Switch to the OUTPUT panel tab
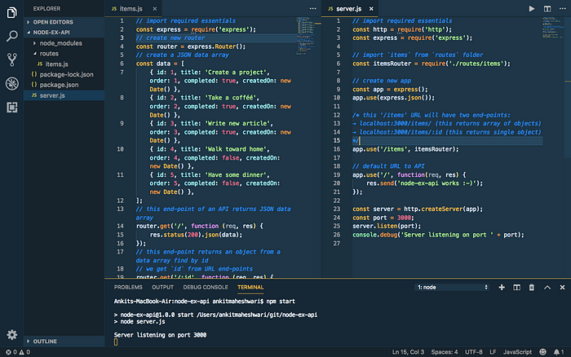 (x=162, y=288)
